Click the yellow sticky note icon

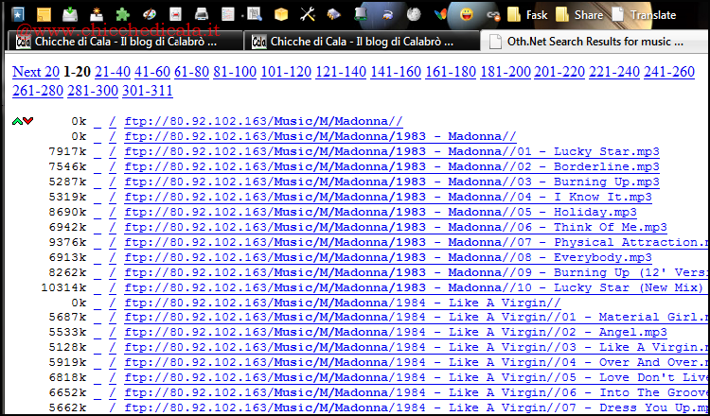44,14
